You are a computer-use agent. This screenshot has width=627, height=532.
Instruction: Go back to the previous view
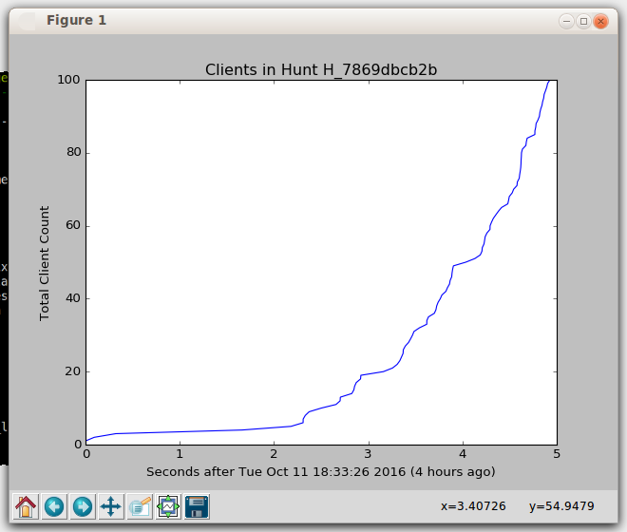point(54,506)
